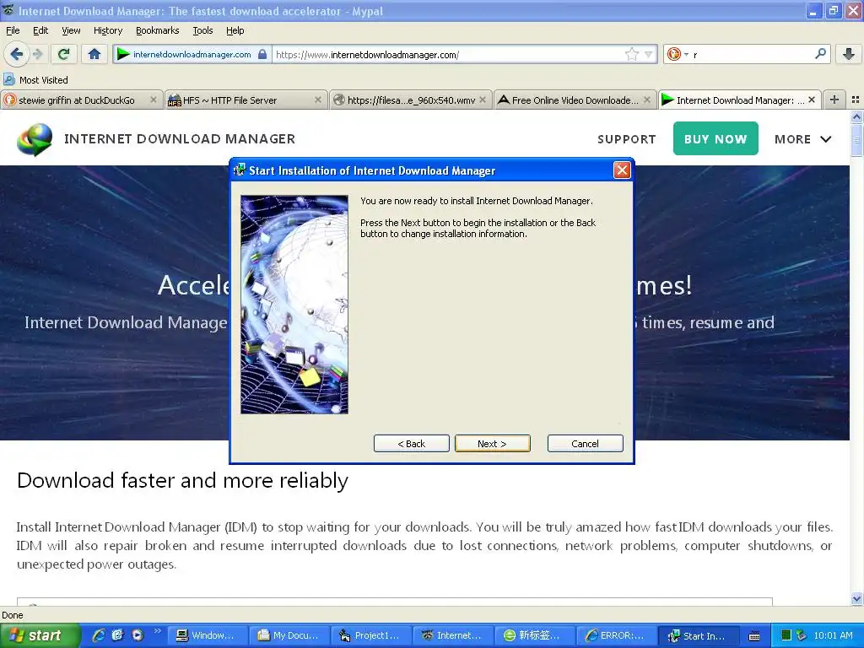Click the INTERNET DOWNLOAD MANAGER site title

click(180, 139)
